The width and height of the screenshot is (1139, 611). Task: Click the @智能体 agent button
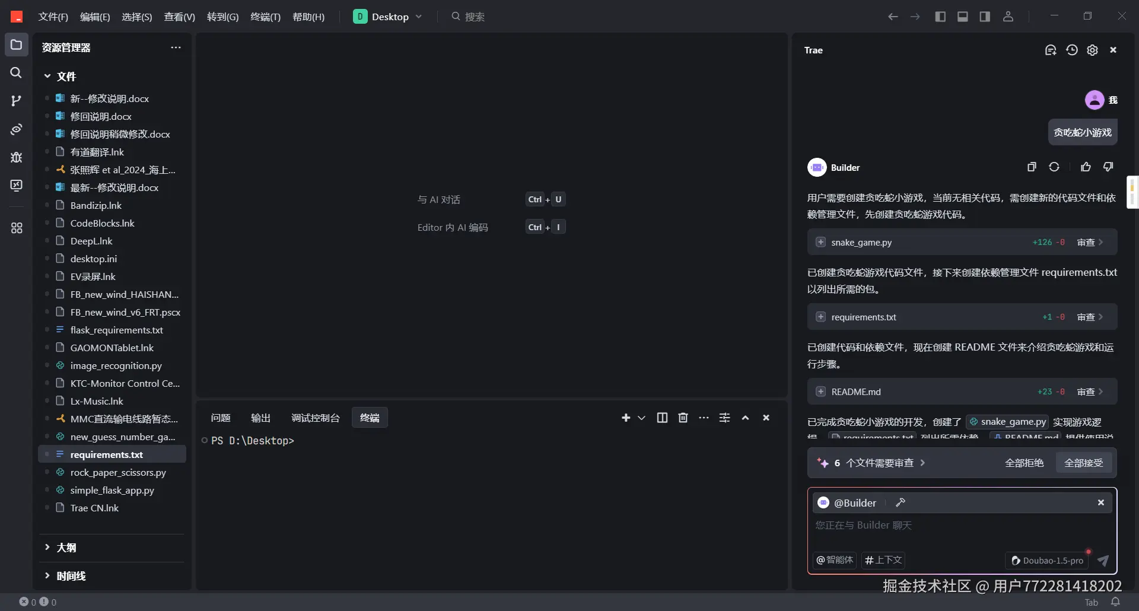(835, 561)
